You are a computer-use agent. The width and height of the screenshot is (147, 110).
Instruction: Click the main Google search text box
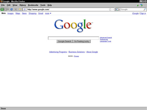coord(73,38)
